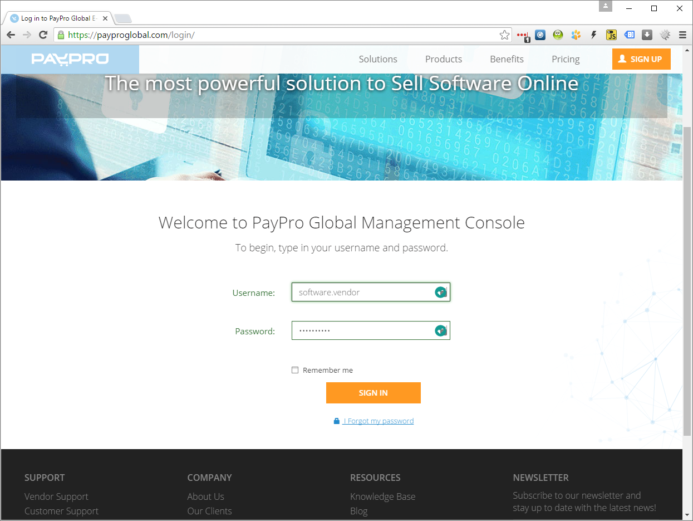This screenshot has width=693, height=521.
Task: Click the RESOURCES footer heading
Action: pyautogui.click(x=375, y=478)
